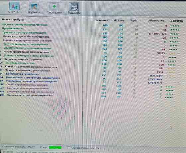Open the Журнали logs icon
Viewport: 186px width, 153px height.
pyautogui.click(x=34, y=8)
